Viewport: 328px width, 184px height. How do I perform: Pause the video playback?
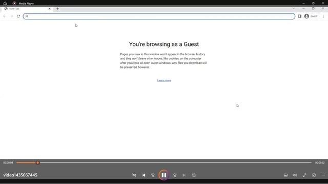164,175
